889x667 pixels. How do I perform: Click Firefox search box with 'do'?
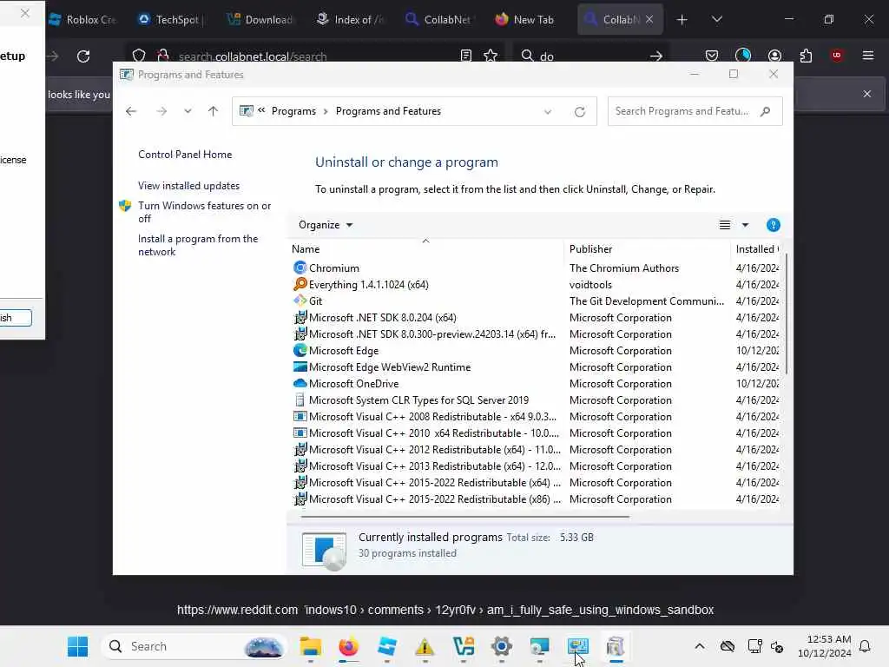(590, 56)
